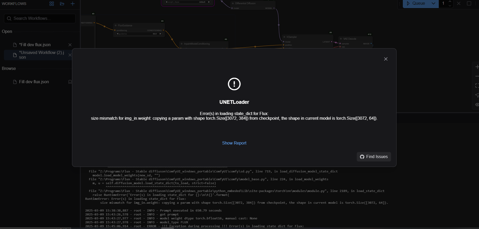Click the canvas zoom in icon

[x=477, y=67]
